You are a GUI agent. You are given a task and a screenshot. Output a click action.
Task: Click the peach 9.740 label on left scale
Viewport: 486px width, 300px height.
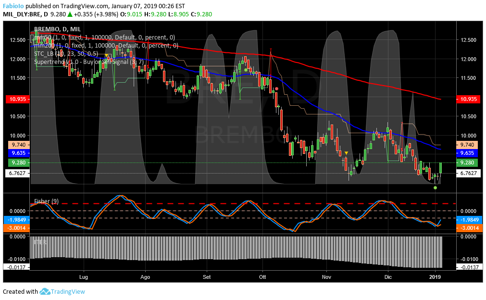pyautogui.click(x=18, y=145)
